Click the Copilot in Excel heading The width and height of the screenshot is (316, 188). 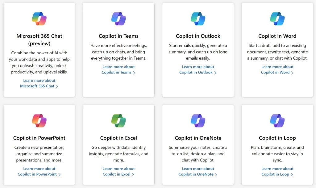point(118,138)
